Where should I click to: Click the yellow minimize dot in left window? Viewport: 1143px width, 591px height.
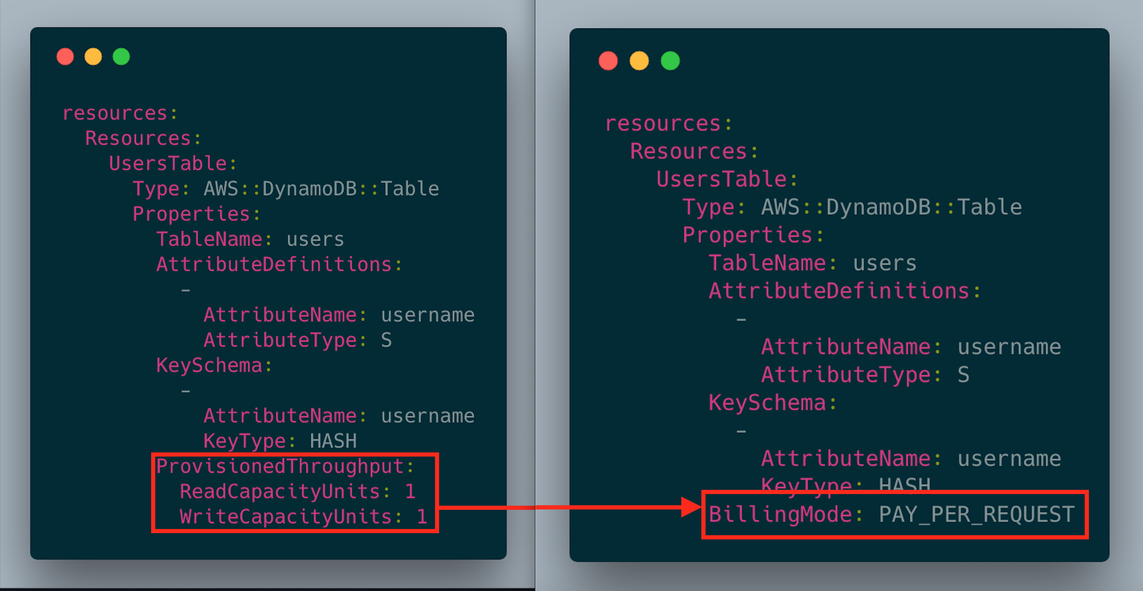[x=93, y=57]
